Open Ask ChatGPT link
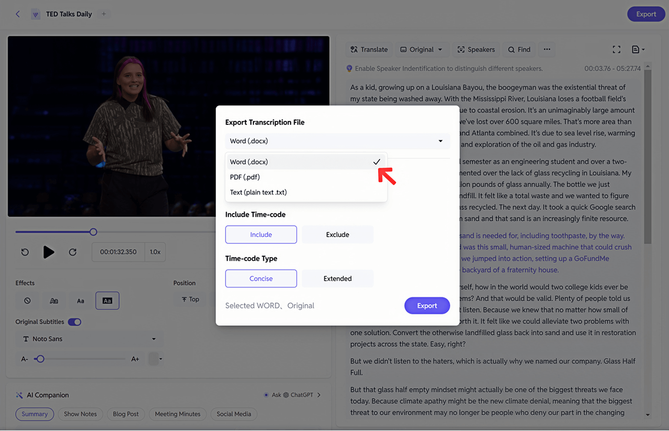The image size is (669, 431). point(292,395)
